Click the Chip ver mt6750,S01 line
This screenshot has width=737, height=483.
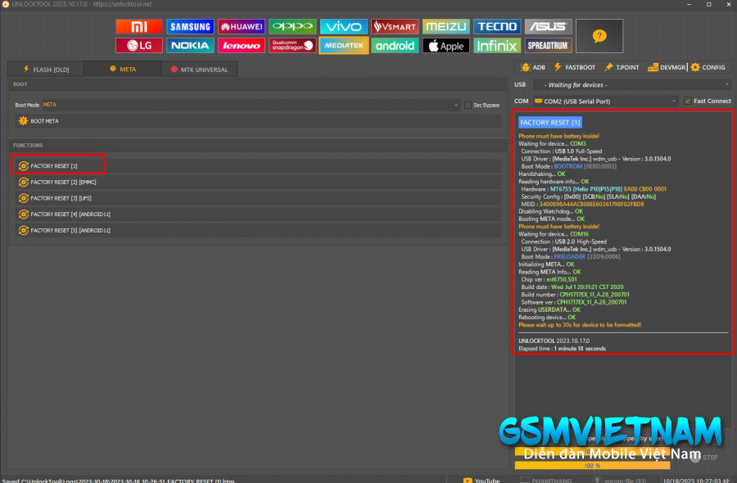[x=549, y=279]
